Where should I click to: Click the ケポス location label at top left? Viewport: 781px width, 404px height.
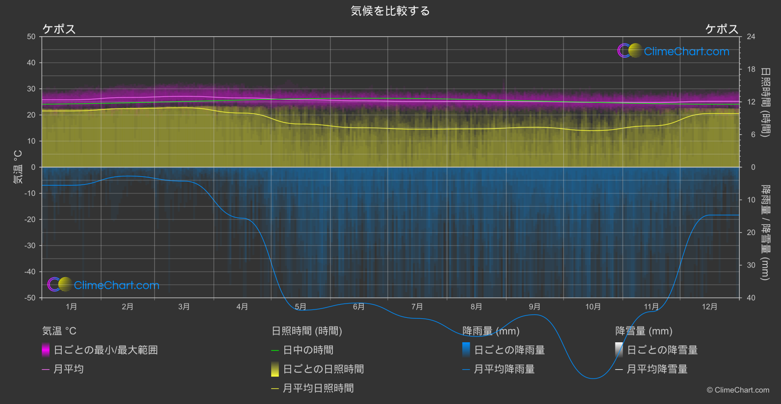tap(59, 29)
